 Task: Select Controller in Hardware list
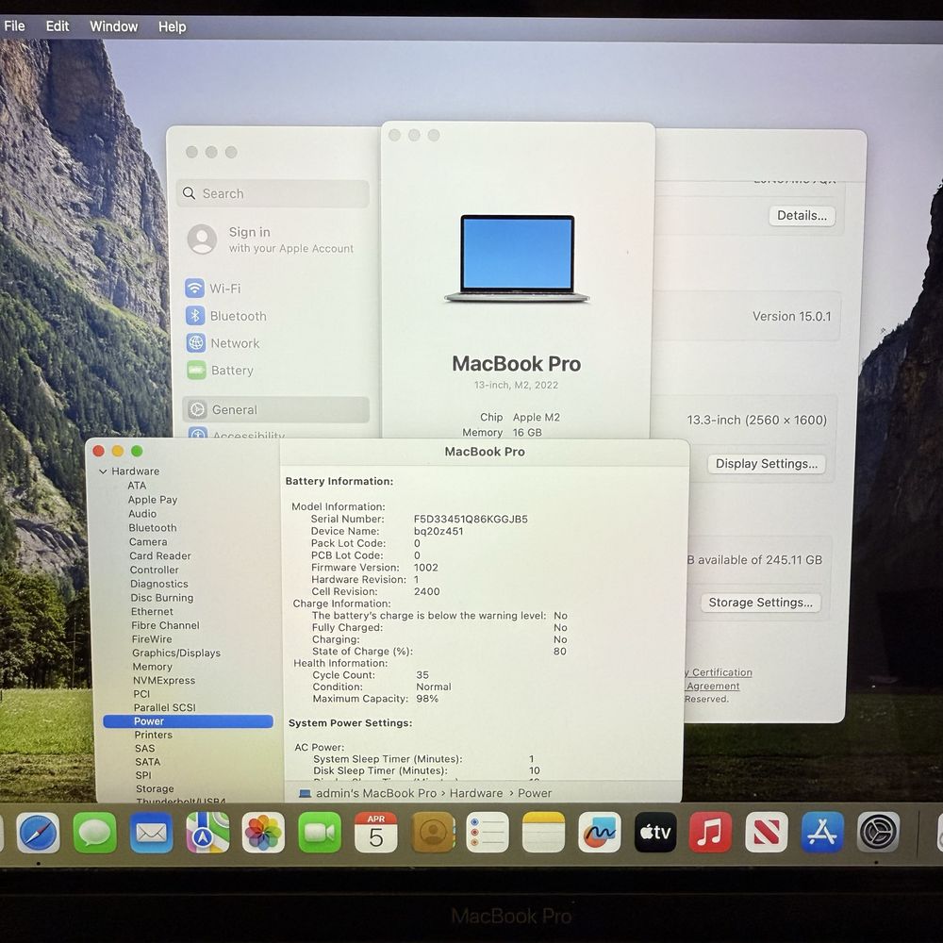pos(154,570)
